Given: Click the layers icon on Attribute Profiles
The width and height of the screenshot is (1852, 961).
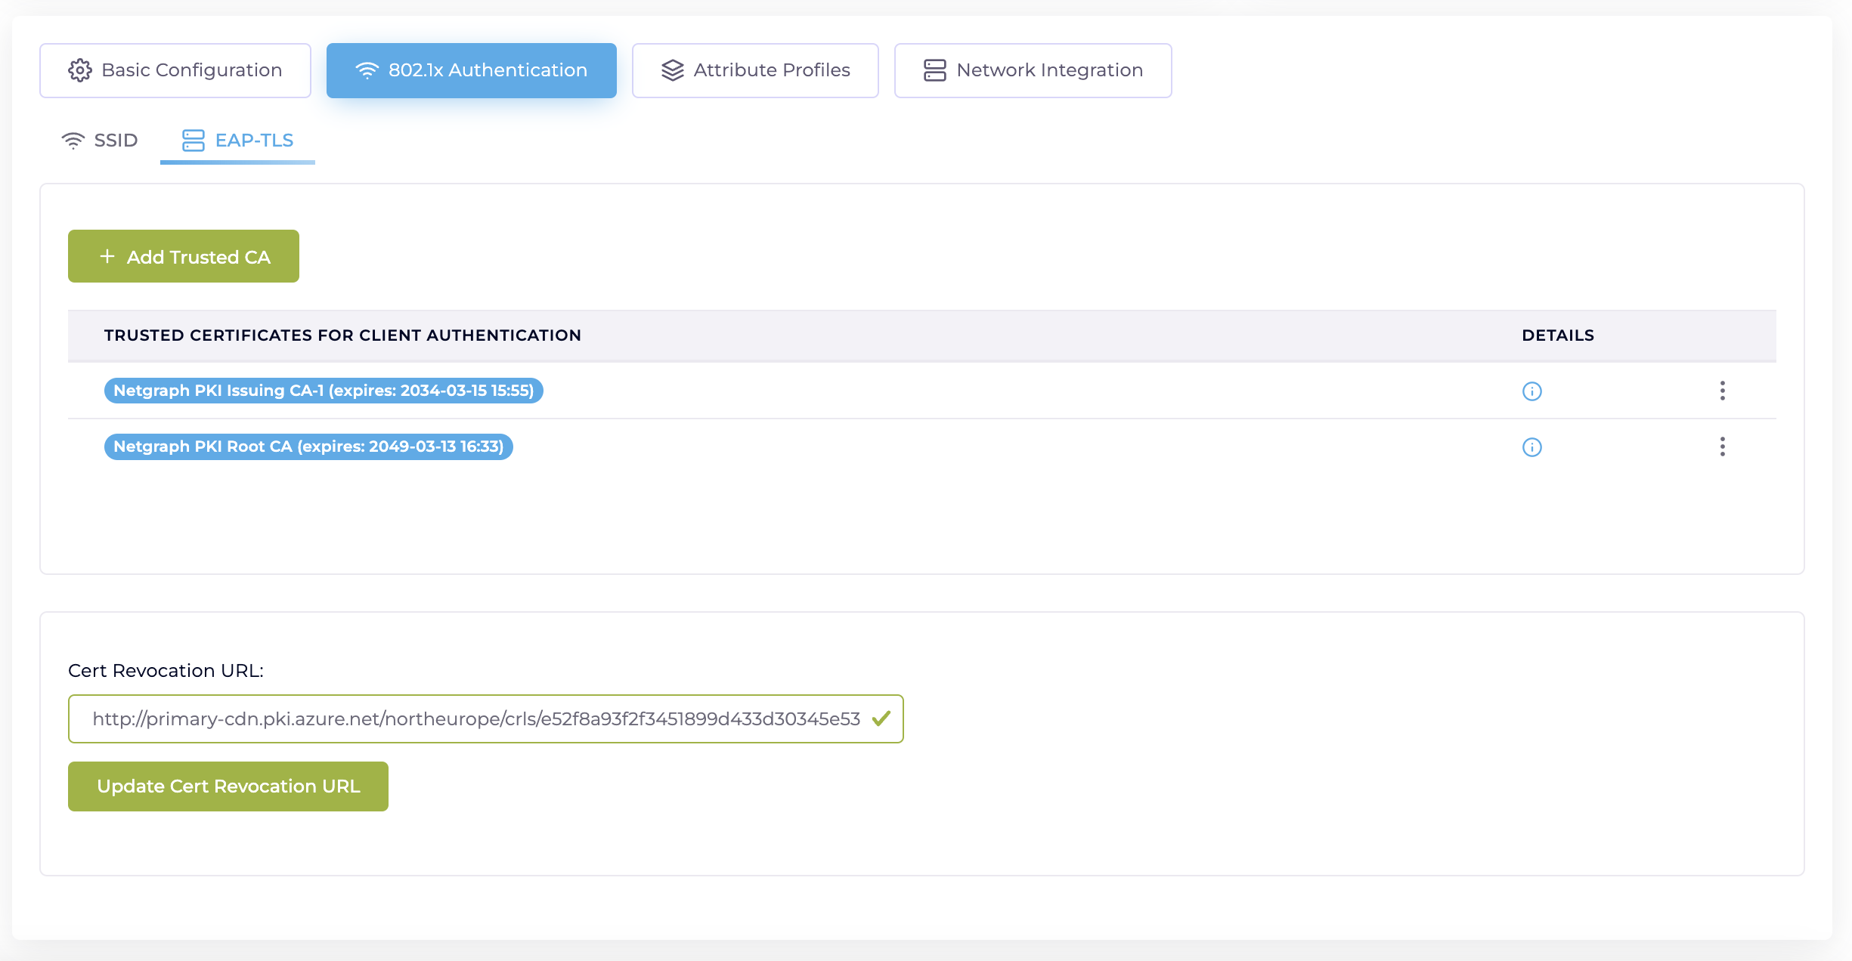Looking at the screenshot, I should (x=672, y=70).
